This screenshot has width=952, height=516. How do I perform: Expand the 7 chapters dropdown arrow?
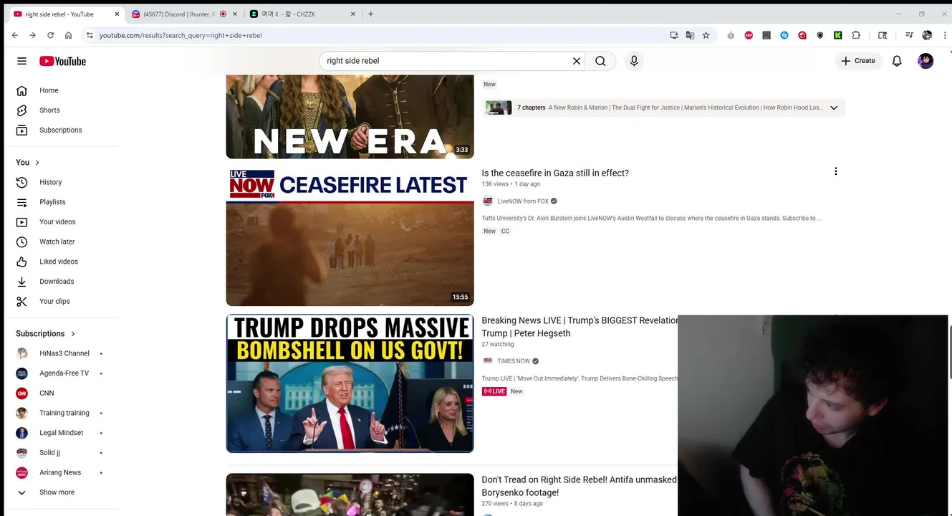pos(834,107)
